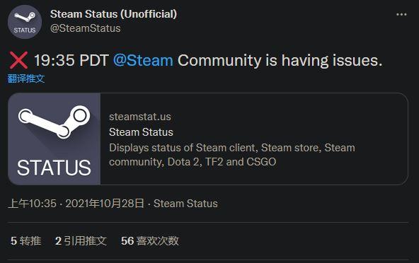Open the Steam Status (Unofficial) display name
The image size is (419, 263).
tap(113, 14)
